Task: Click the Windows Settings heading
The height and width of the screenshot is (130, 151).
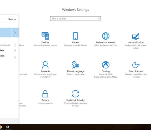Action: 75,10
